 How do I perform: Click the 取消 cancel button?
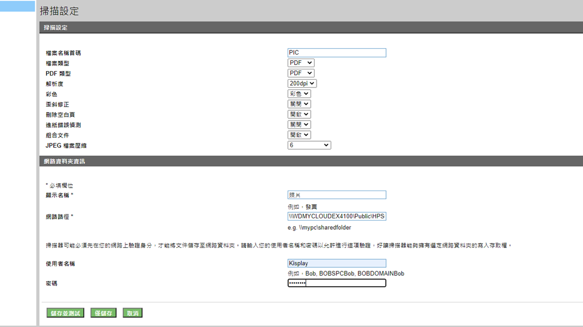coord(133,313)
